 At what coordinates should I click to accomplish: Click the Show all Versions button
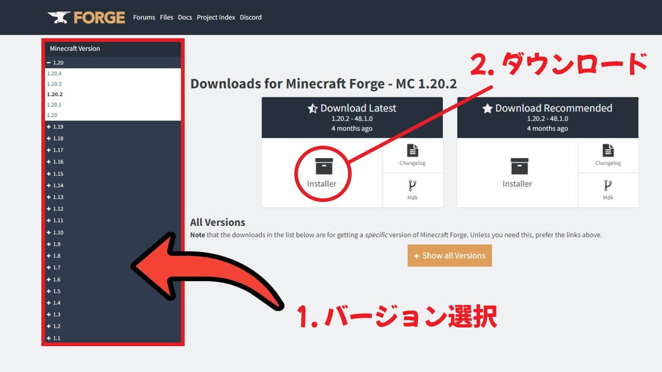point(449,255)
